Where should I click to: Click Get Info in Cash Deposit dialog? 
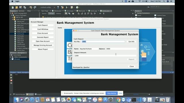click(131, 41)
